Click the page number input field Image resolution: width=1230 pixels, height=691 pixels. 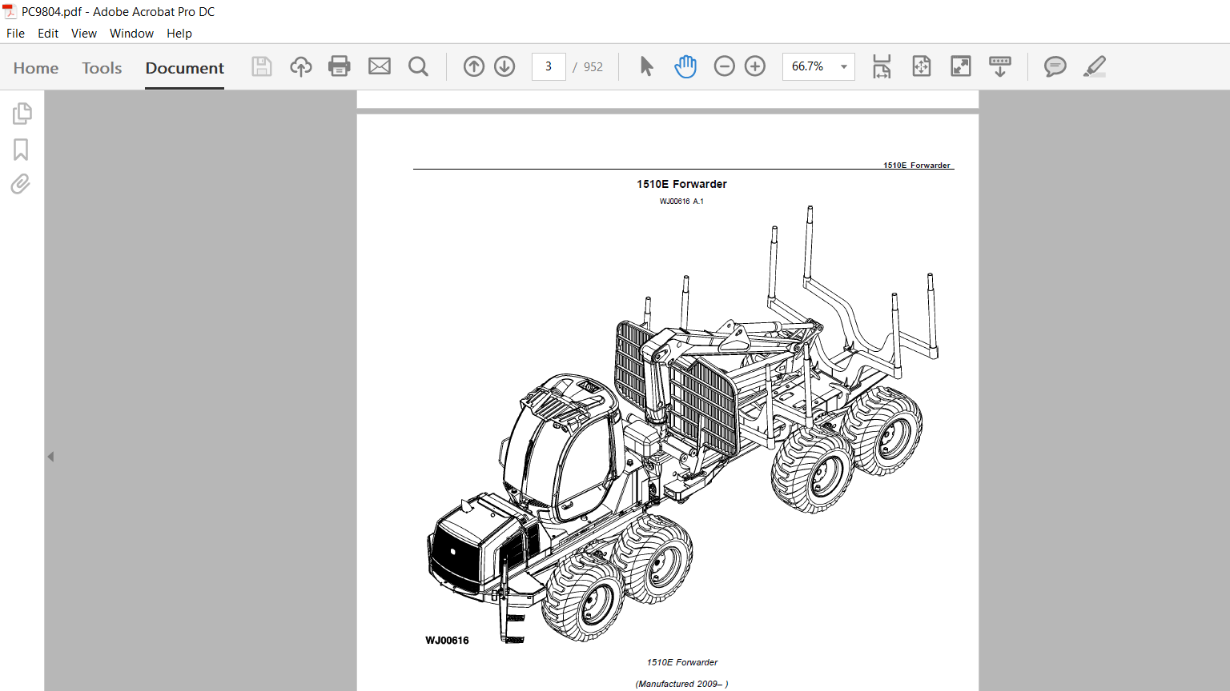549,66
